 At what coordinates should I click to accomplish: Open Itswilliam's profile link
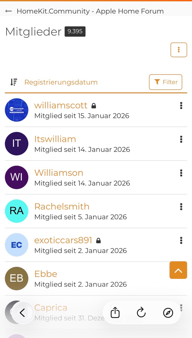click(x=55, y=139)
